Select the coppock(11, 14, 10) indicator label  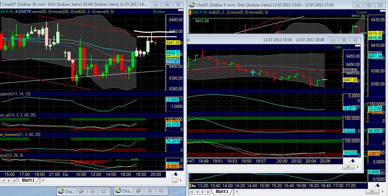coord(15,94)
